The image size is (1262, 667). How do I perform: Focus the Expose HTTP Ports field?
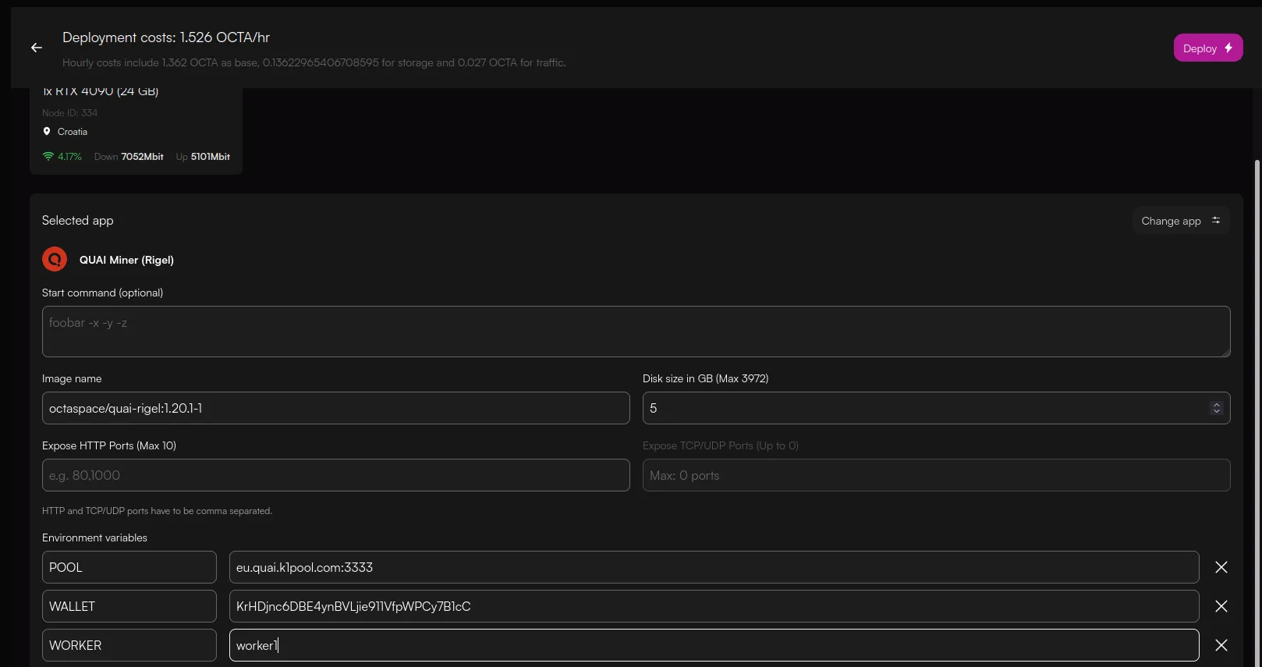[335, 475]
